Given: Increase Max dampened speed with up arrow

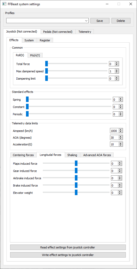Looking at the screenshot, I should click(x=117, y=70).
